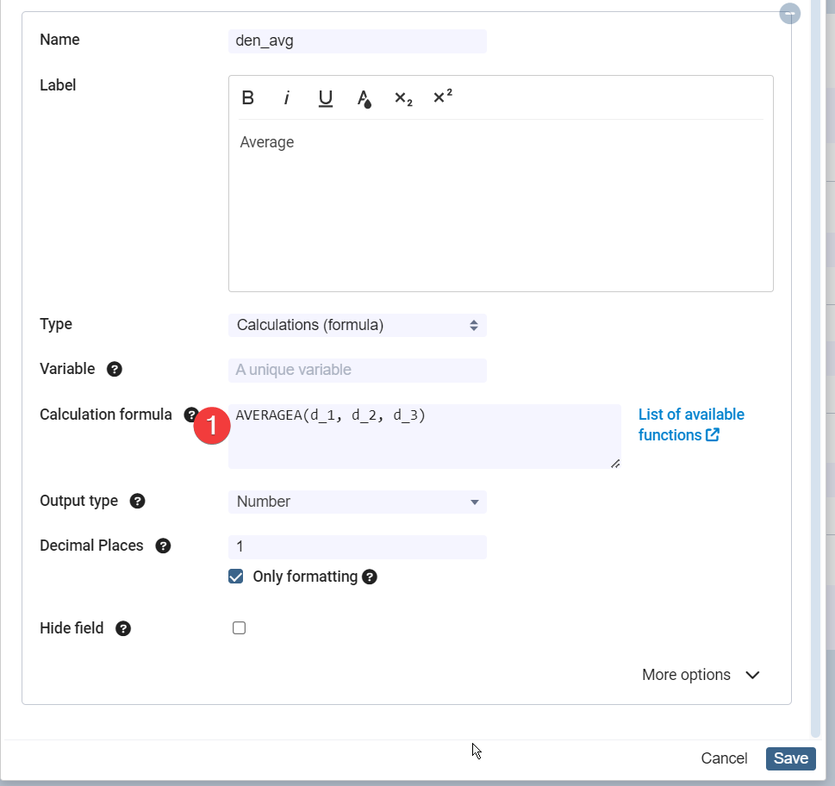Show help for Hide field option
835x786 pixels.
click(123, 629)
